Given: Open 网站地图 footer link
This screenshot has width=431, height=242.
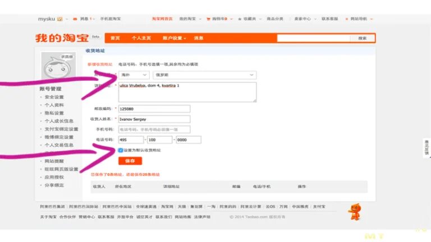Looking at the screenshot, I should (x=183, y=217).
